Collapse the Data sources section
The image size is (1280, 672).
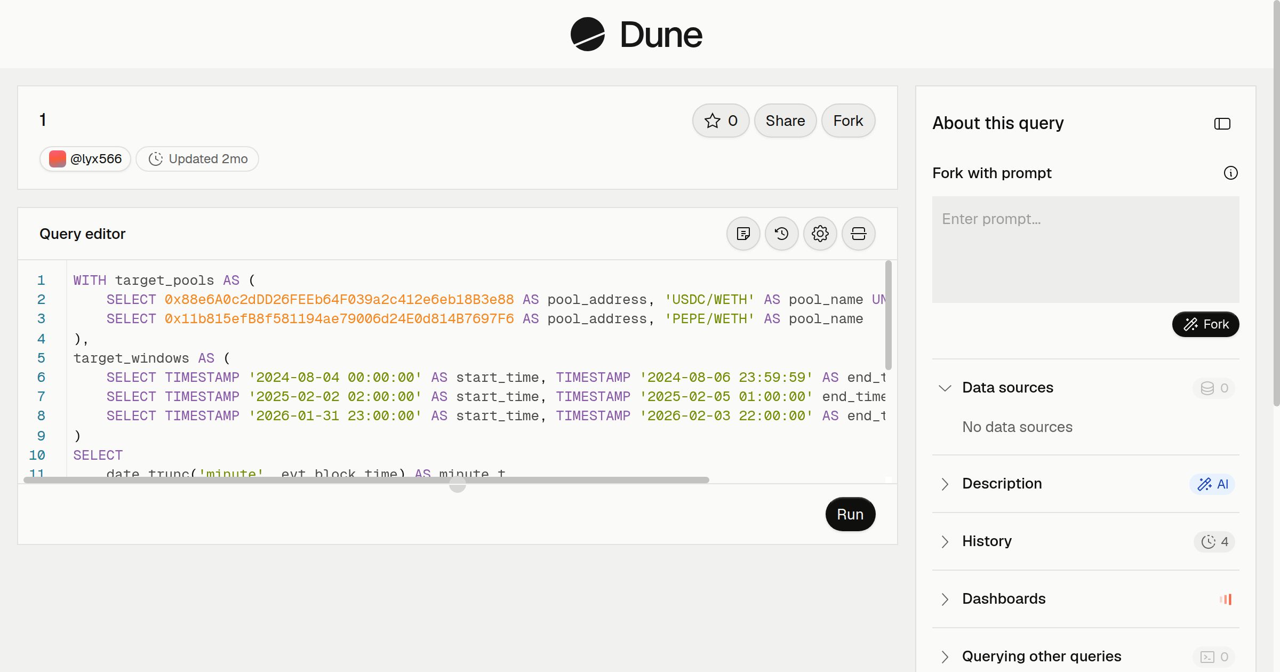pyautogui.click(x=945, y=388)
